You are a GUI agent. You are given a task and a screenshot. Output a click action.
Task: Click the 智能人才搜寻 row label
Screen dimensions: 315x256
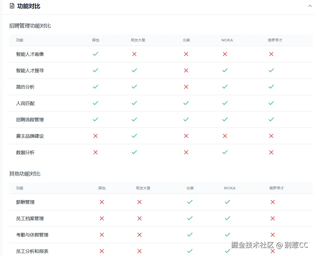pyautogui.click(x=30, y=71)
